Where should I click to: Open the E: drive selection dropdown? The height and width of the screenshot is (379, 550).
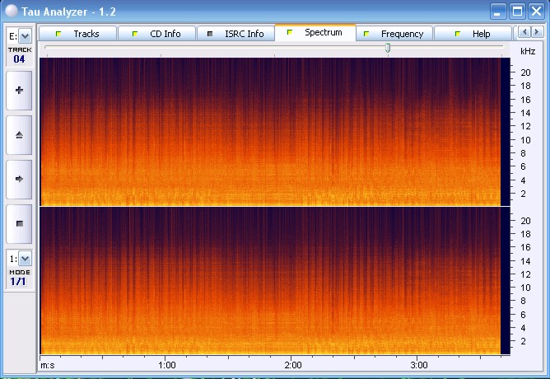(20, 36)
